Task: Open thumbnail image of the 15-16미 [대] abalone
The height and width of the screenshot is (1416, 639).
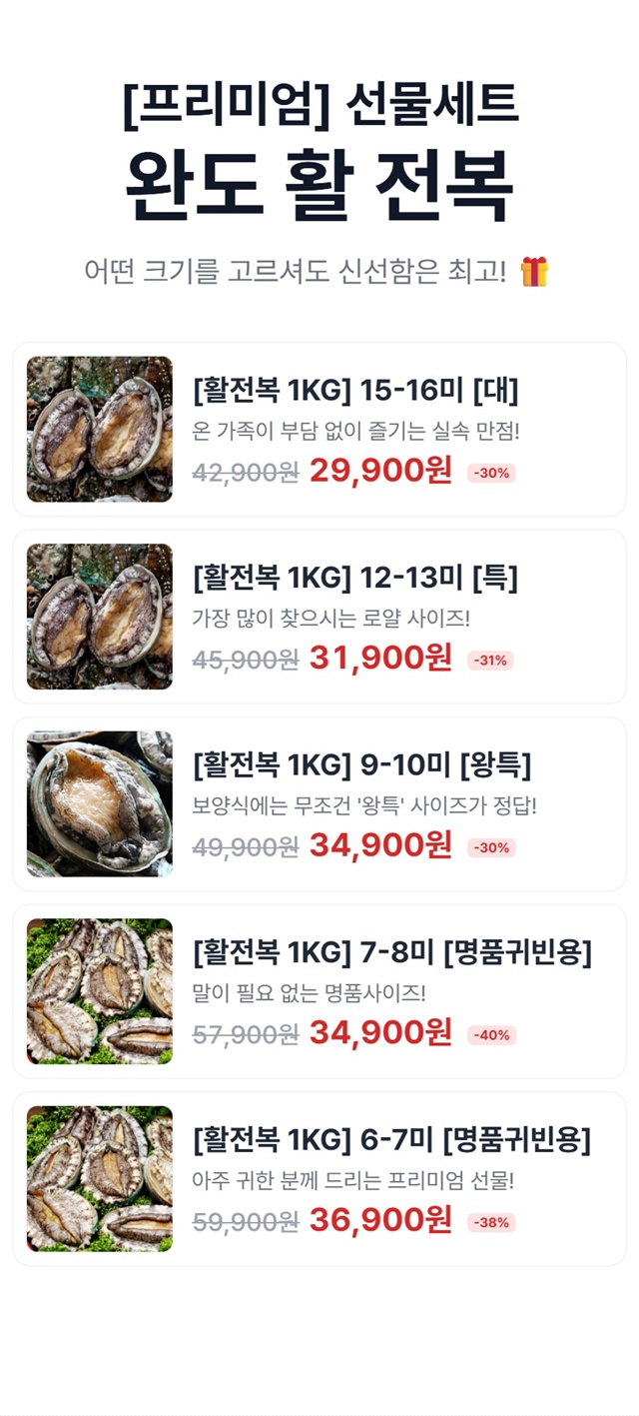Action: coord(100,429)
